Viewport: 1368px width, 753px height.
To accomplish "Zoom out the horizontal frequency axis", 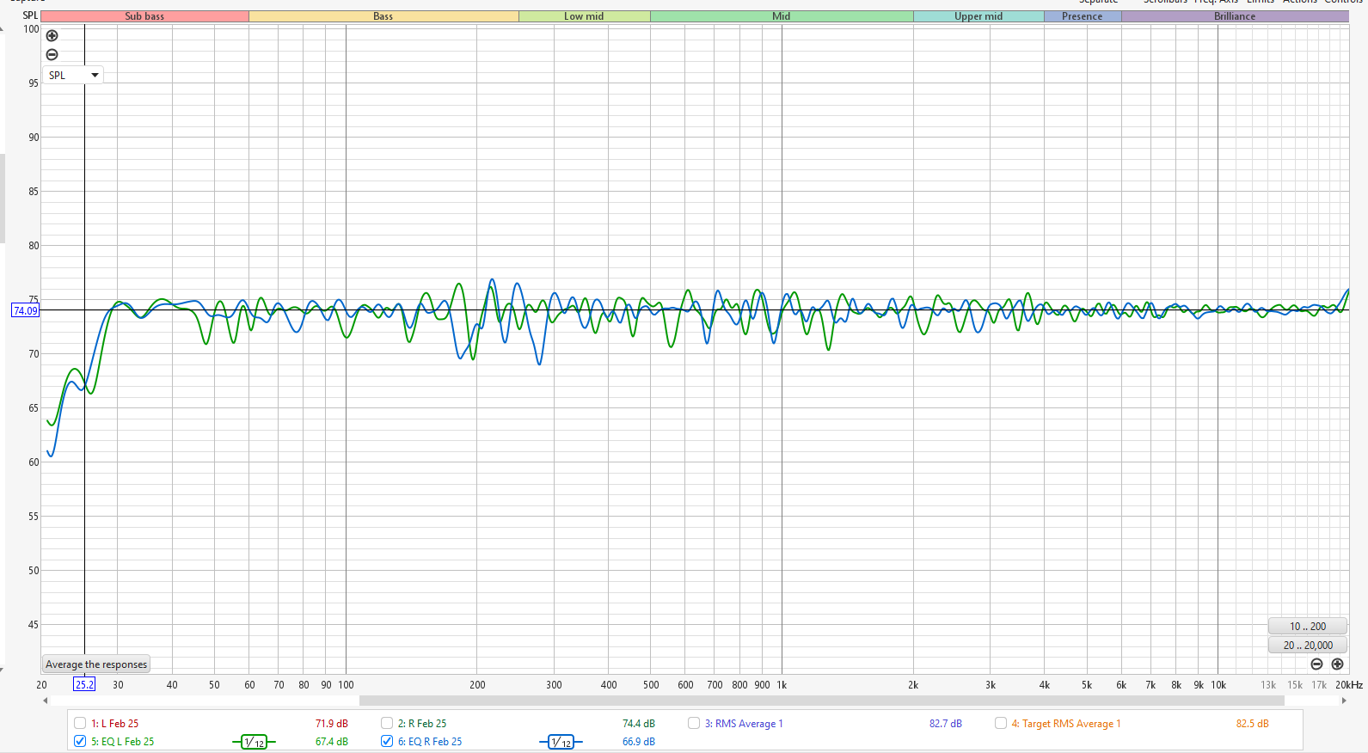I will pyautogui.click(x=1316, y=664).
